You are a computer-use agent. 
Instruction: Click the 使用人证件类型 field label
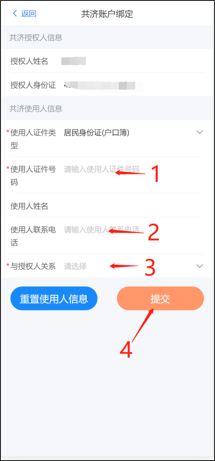tap(33, 139)
